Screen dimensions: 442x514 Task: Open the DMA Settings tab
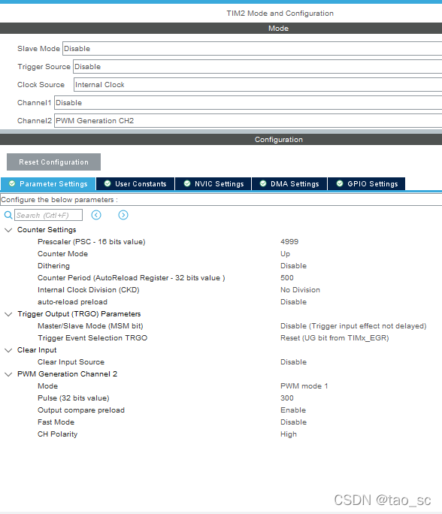coord(289,184)
